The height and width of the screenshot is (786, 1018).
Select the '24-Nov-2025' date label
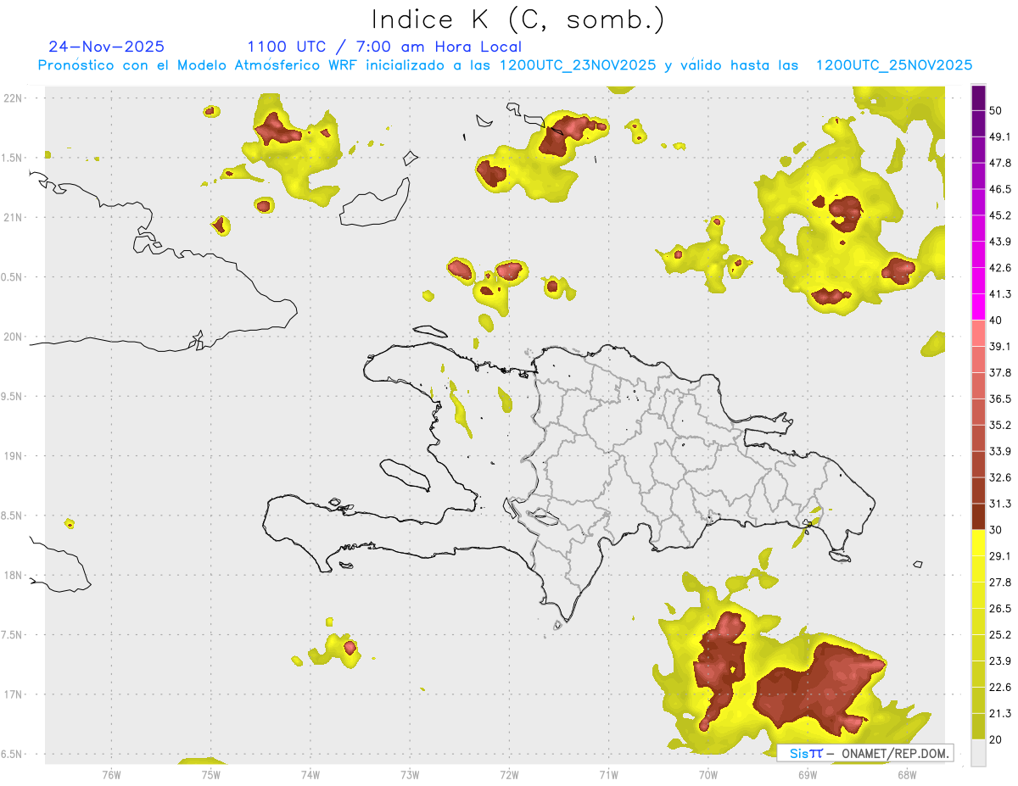click(x=107, y=47)
